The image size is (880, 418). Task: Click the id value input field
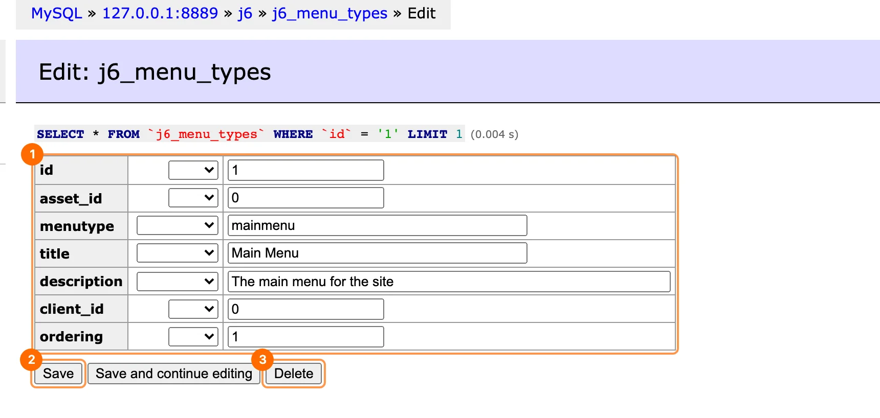point(306,170)
